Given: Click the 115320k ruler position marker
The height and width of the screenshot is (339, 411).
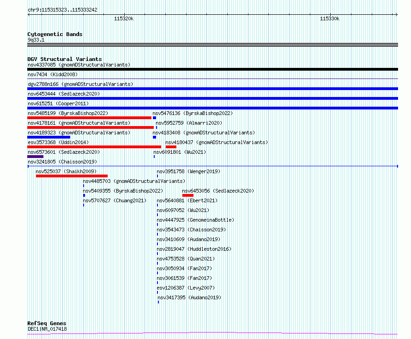Looking at the screenshot, I should click(x=124, y=18).
